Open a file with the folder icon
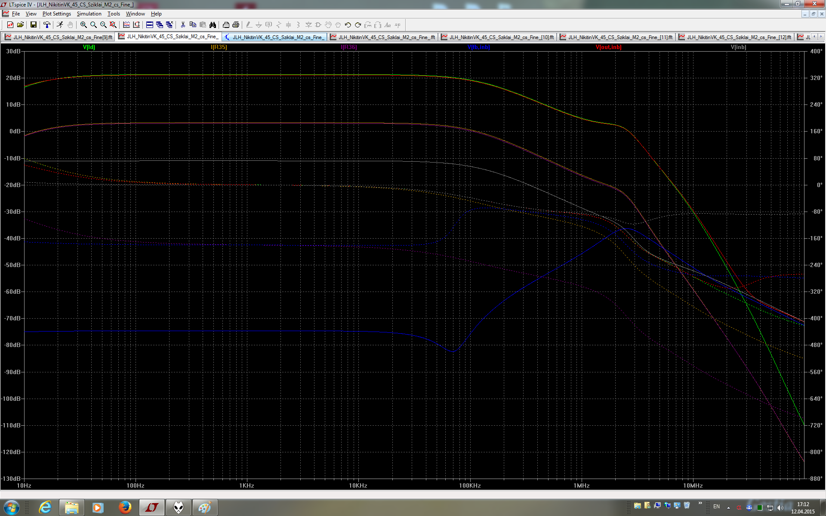Screen dimensions: 826x516 tap(20, 25)
